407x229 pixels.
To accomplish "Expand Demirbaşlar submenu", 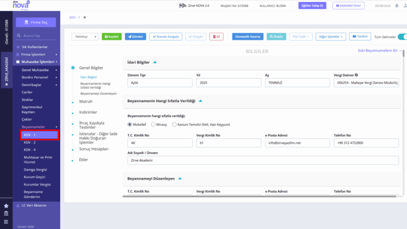I will tap(39, 85).
